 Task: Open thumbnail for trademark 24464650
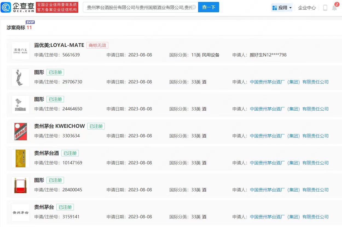(21, 105)
